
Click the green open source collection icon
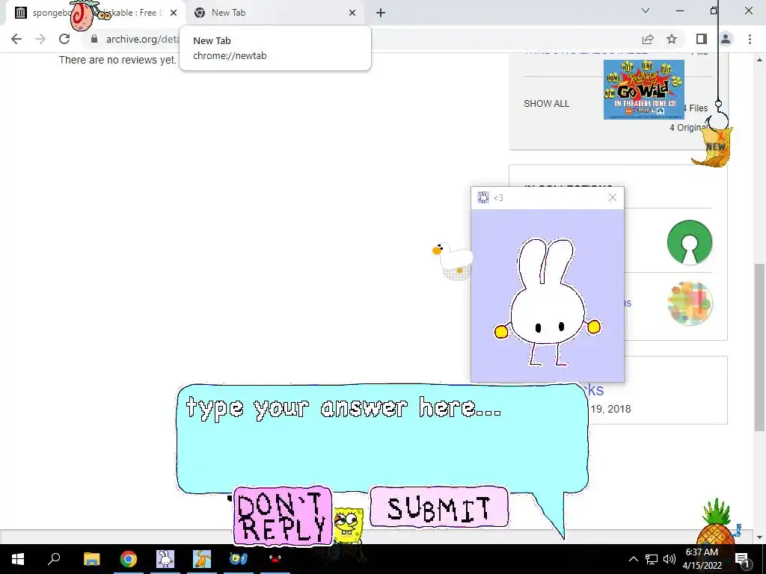pyautogui.click(x=689, y=242)
